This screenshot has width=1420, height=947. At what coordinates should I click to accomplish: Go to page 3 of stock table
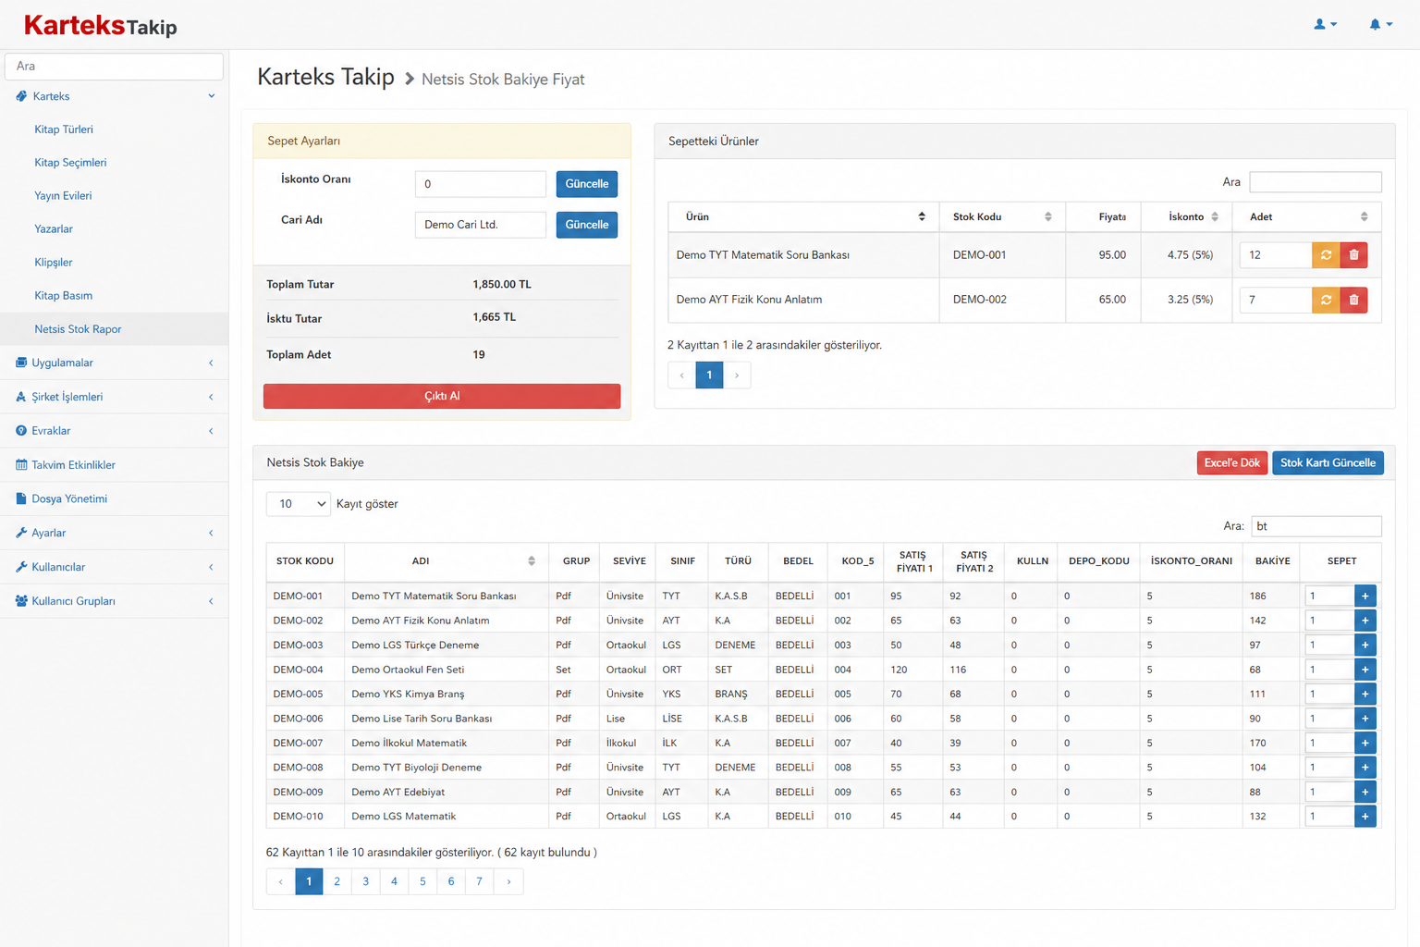[x=365, y=881]
